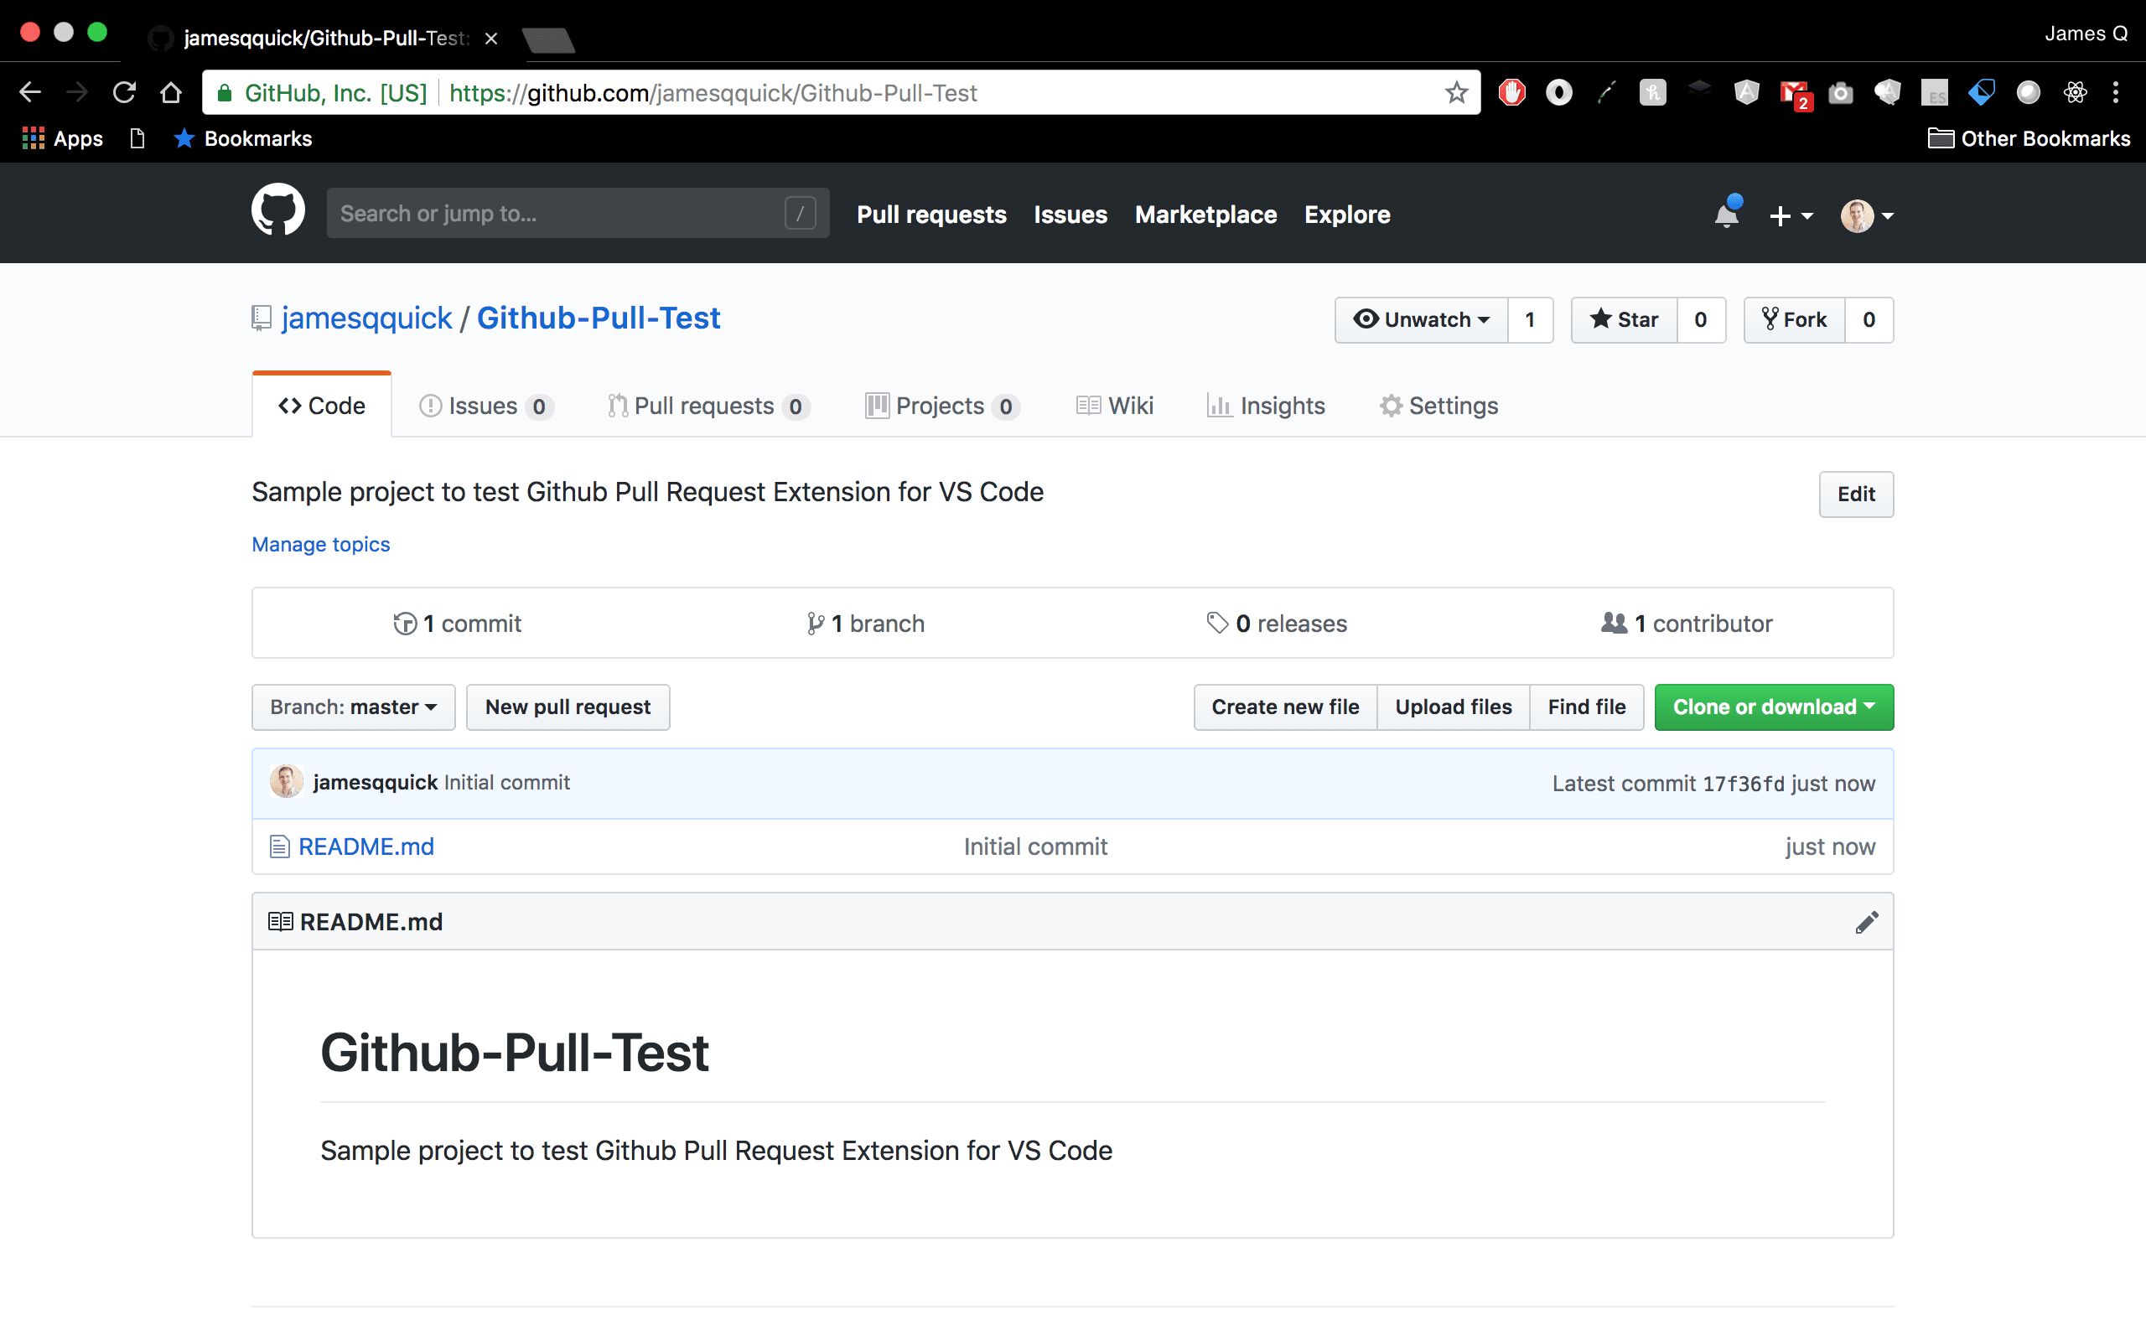This screenshot has width=2146, height=1341.
Task: Open the repository Settings tab
Action: [x=1438, y=406]
